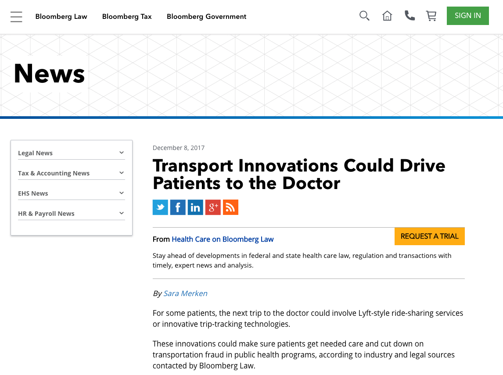Open the hamburger navigation menu
Screen dimensions: 503x375
pyautogui.click(x=16, y=17)
